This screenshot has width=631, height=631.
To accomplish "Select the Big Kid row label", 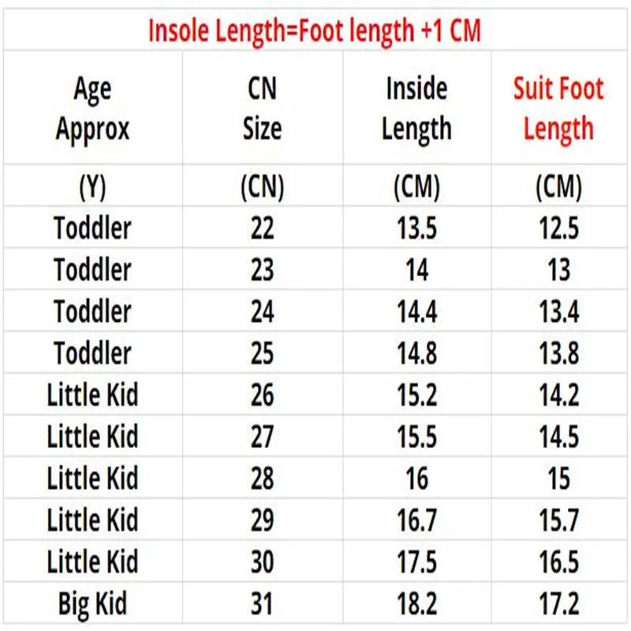I will coord(92,604).
